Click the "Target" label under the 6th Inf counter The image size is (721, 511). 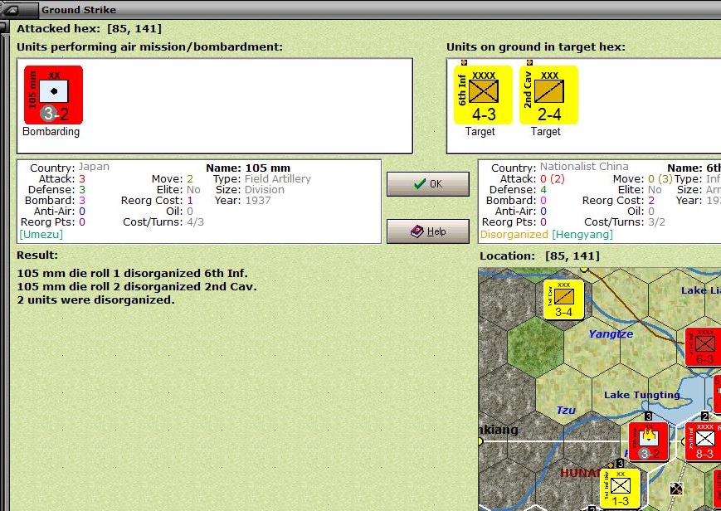pos(480,132)
